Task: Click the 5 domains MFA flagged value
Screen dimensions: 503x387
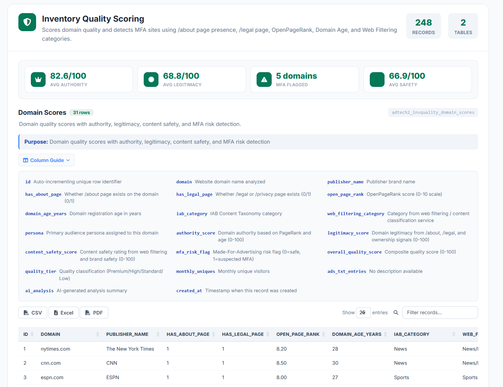Action: click(x=297, y=76)
